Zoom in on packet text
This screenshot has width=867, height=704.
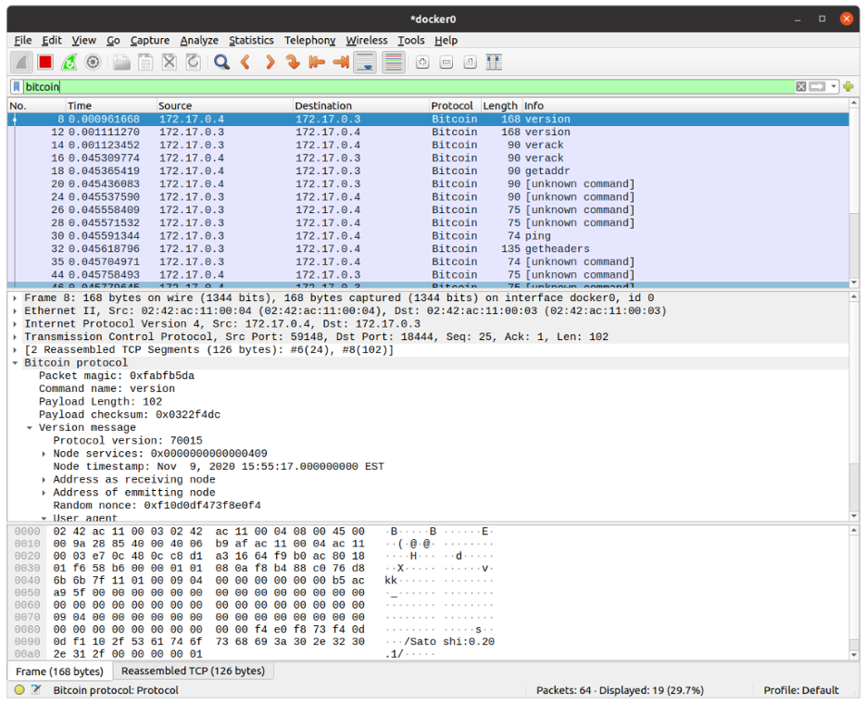tap(422, 62)
